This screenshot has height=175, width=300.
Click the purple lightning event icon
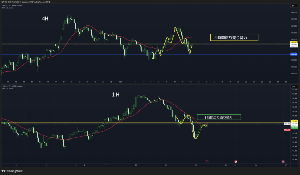pos(207,161)
